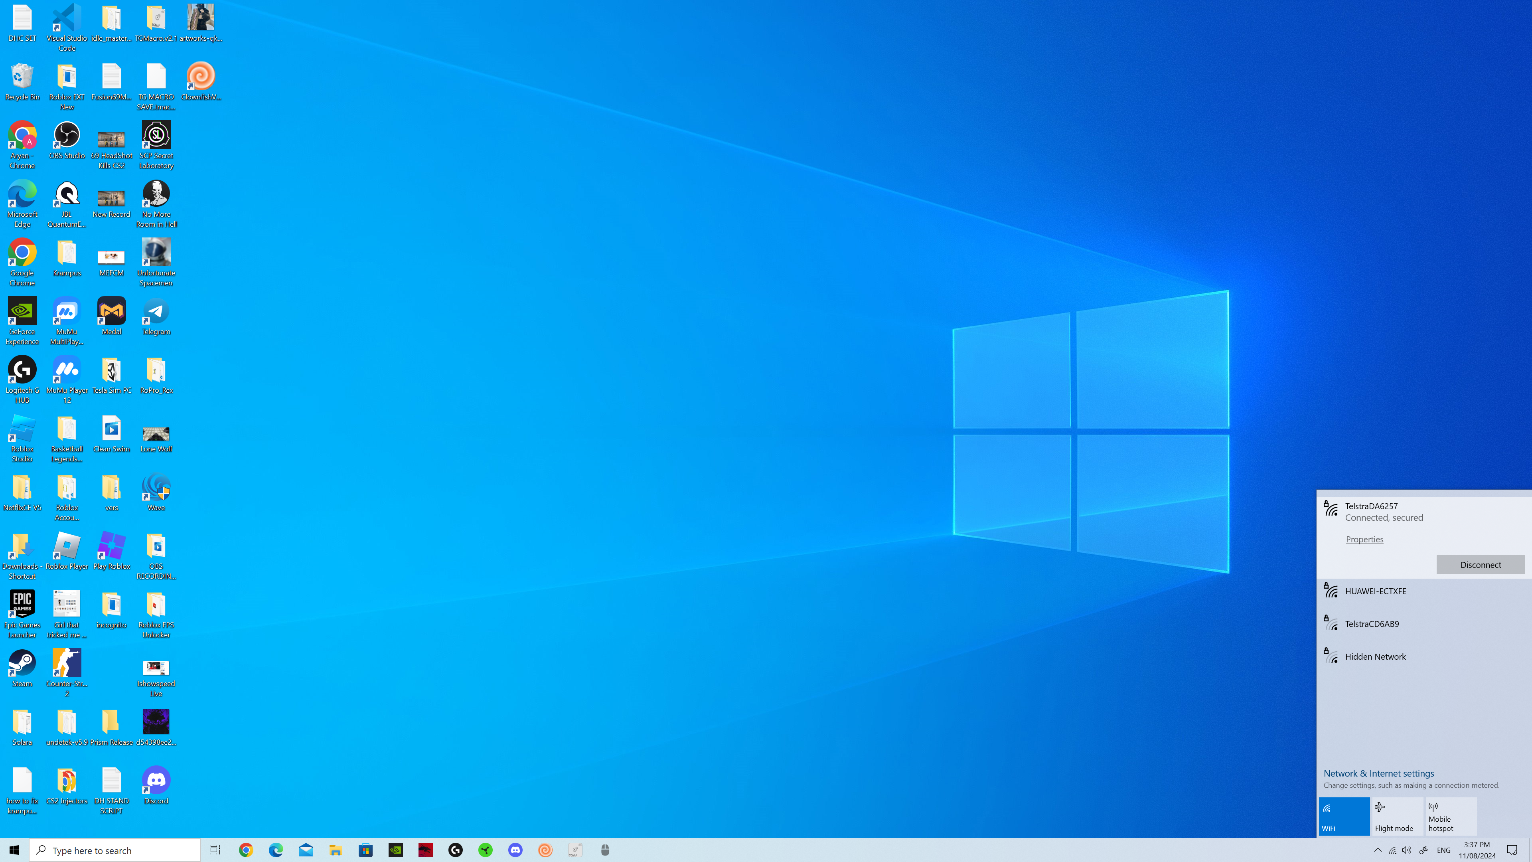Image resolution: width=1532 pixels, height=862 pixels.
Task: Enable the Flight mode tile
Action: pos(1397,816)
